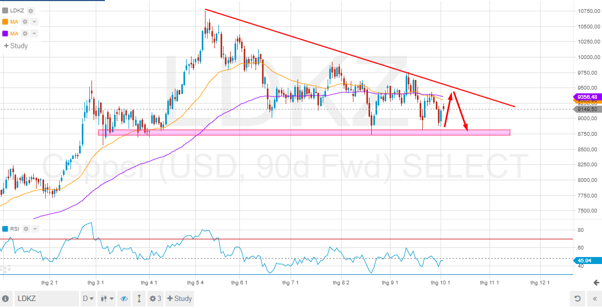602x308 pixels.
Task: Open LDKZ series settings gear
Action: (31, 11)
